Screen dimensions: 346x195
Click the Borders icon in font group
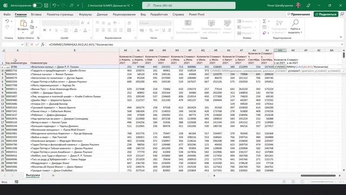[x=66, y=30]
